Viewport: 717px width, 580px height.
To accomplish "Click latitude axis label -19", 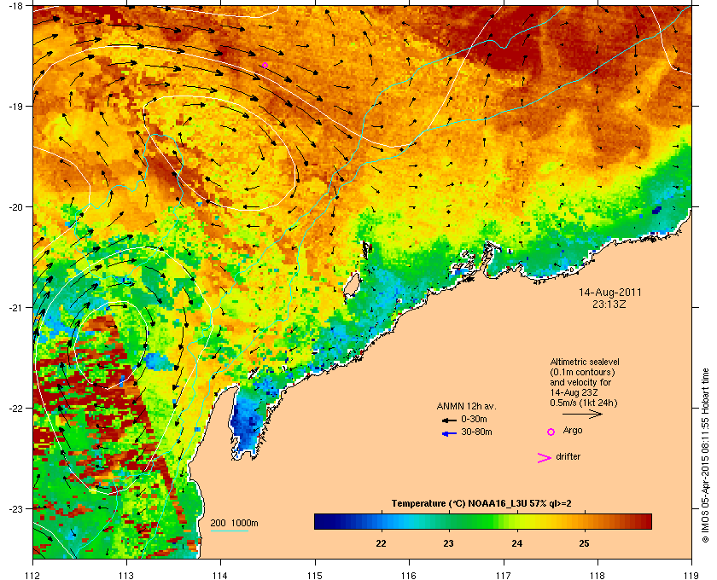I will click(x=15, y=106).
